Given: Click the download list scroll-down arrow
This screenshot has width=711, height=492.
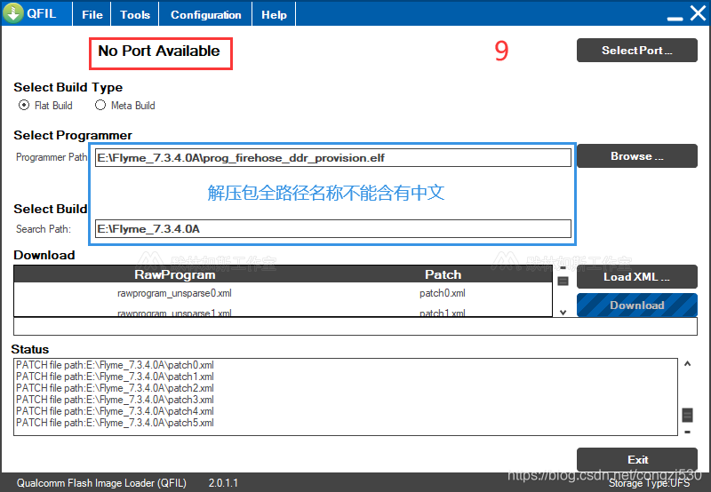Looking at the screenshot, I should point(563,312).
